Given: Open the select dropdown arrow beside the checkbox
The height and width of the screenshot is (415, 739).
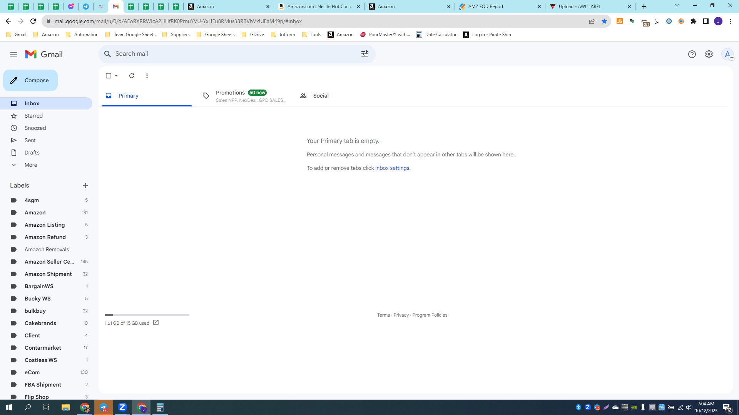Looking at the screenshot, I should [x=116, y=76].
